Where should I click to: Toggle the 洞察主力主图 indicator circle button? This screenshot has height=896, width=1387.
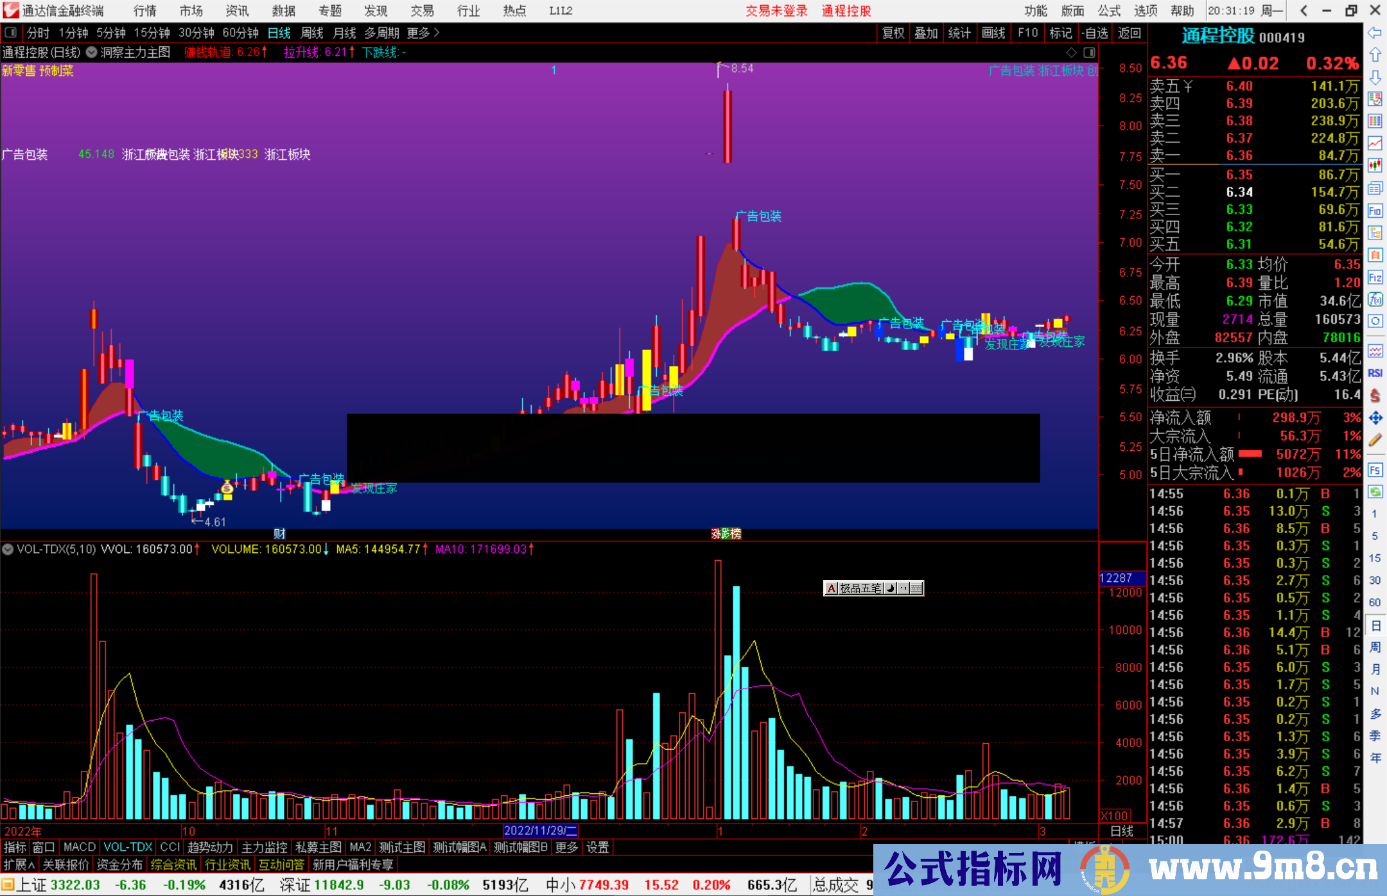pyautogui.click(x=92, y=52)
